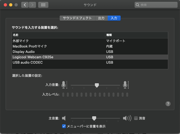Click the 主音量 slider thumb
Viewport: 180px width, 134px height.
pyautogui.click(x=94, y=118)
